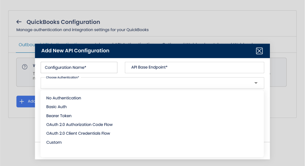Open the Inbound API Authentication tab
The image size is (305, 166).
pyautogui.click(x=122, y=42)
